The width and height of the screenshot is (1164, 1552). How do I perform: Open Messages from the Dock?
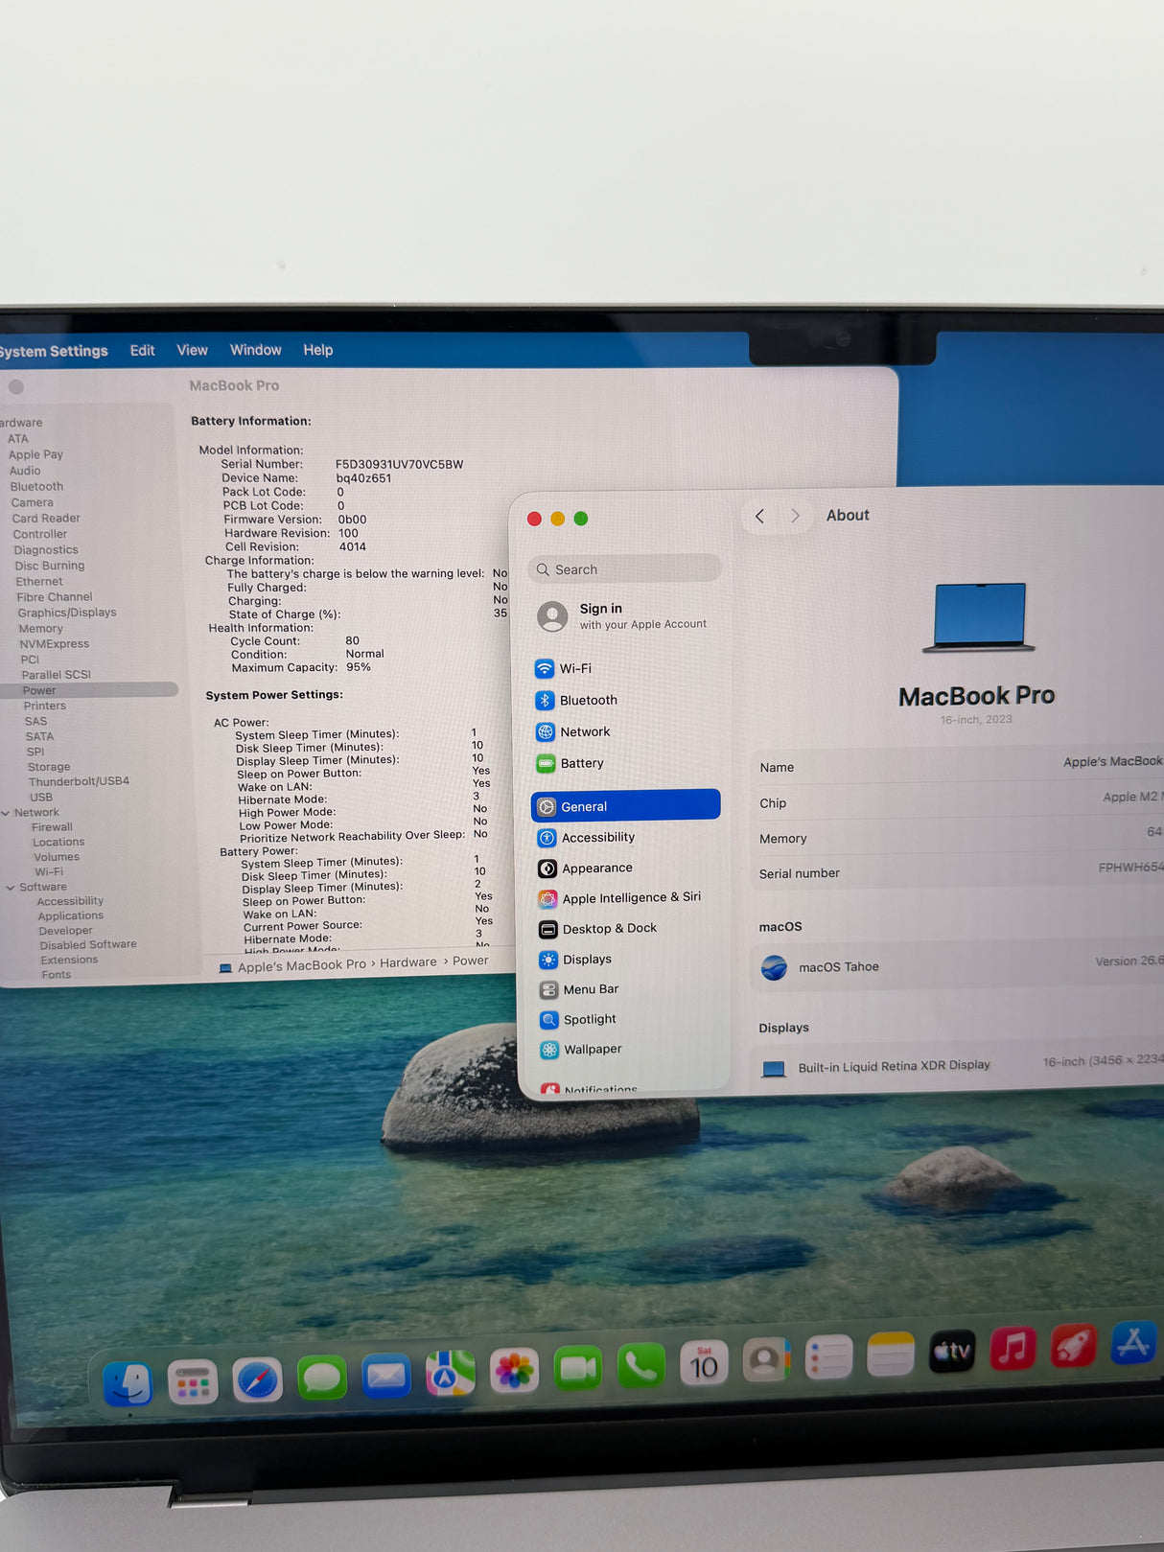(x=322, y=1378)
